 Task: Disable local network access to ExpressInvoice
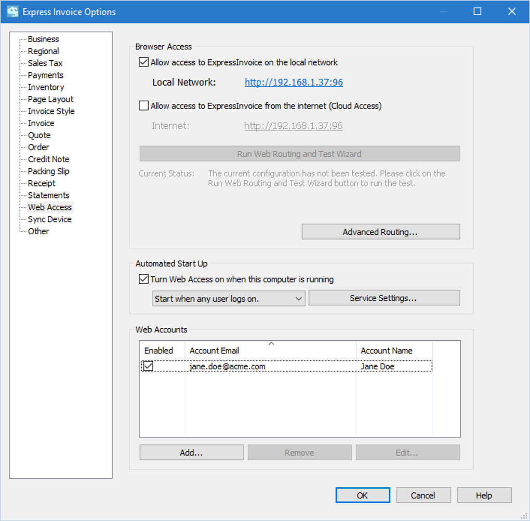[143, 62]
